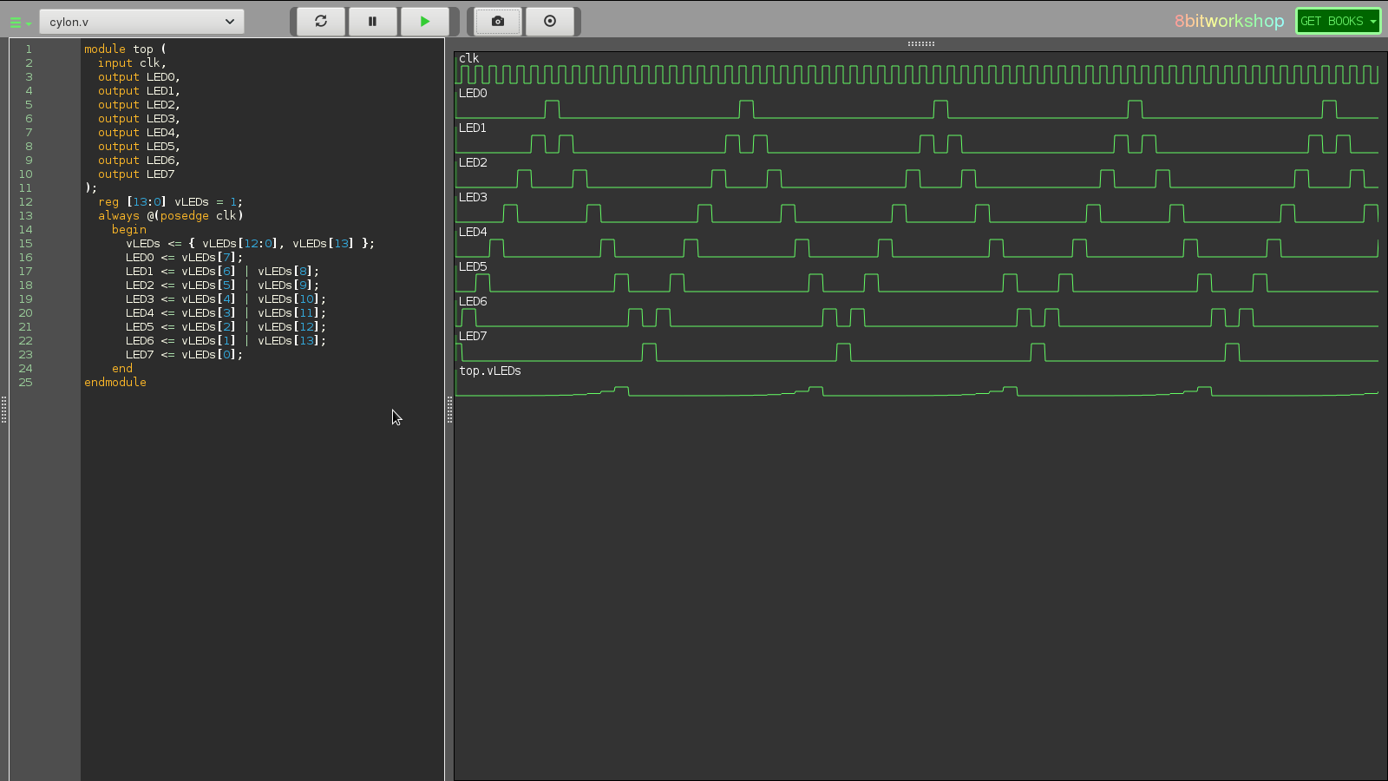Image resolution: width=1388 pixels, height=781 pixels.
Task: Expand the cylon.v file selector dropdown
Action: pyautogui.click(x=141, y=22)
